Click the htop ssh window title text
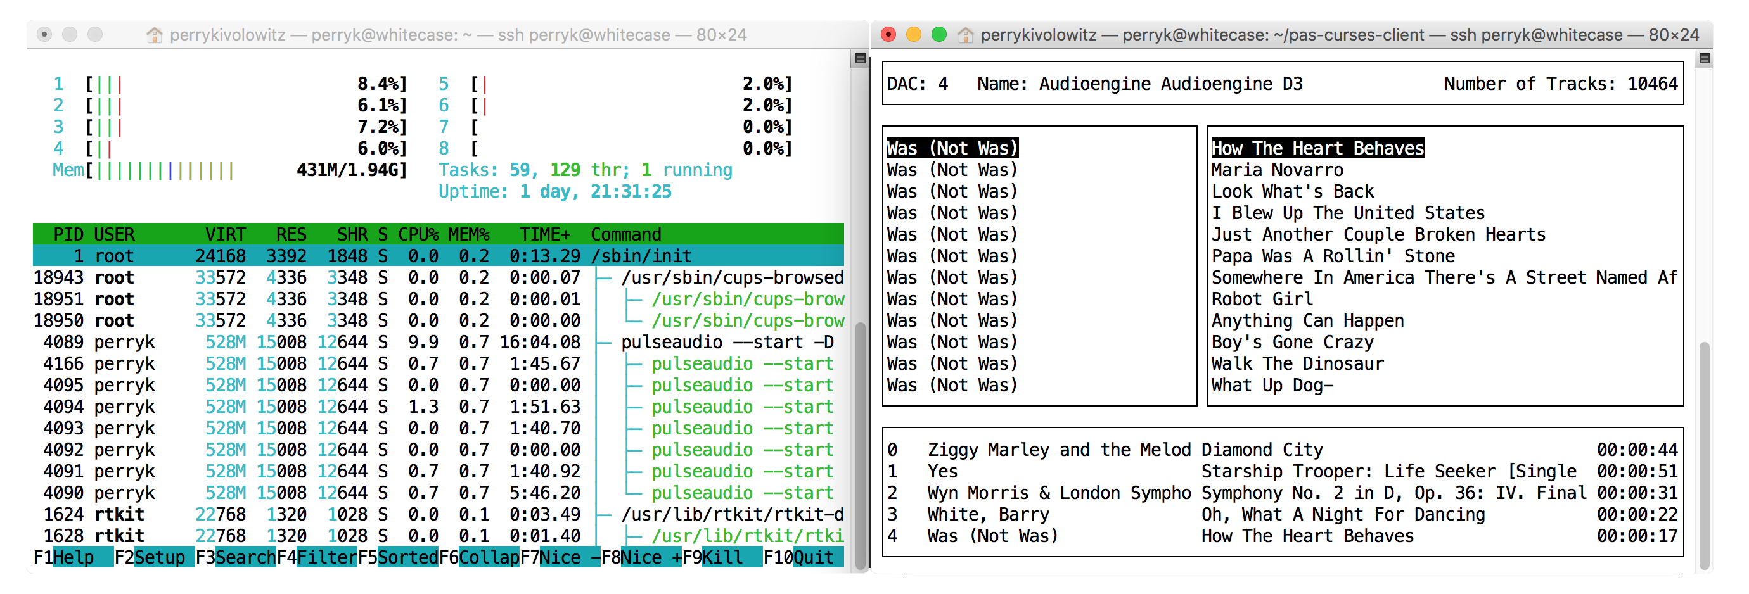Image resolution: width=1749 pixels, height=594 pixels. coord(458,35)
